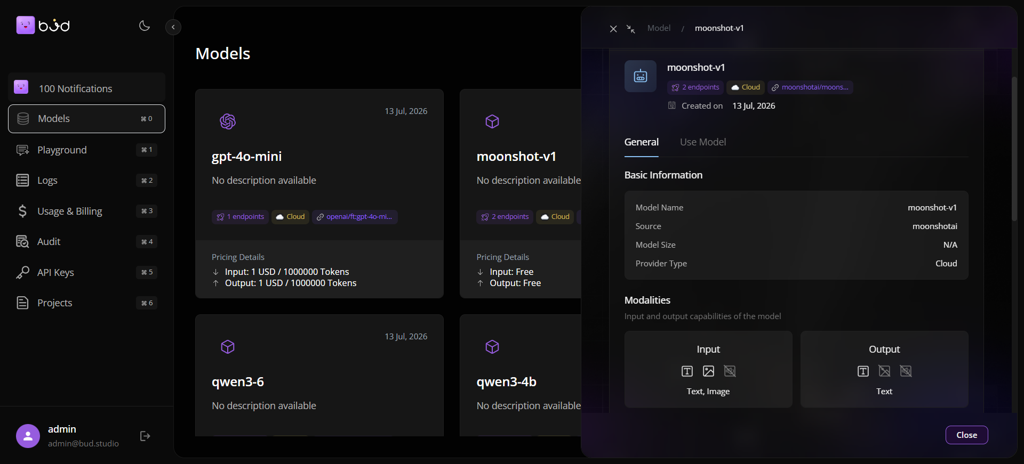The height and width of the screenshot is (464, 1024).
Task: Click the calendar icon beside Created on
Action: pos(672,105)
